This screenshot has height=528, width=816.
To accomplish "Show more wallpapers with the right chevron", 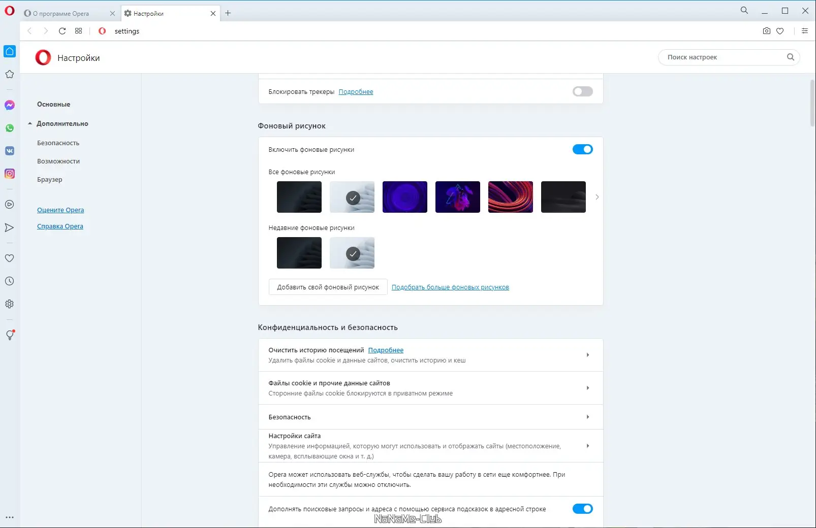I will point(597,197).
